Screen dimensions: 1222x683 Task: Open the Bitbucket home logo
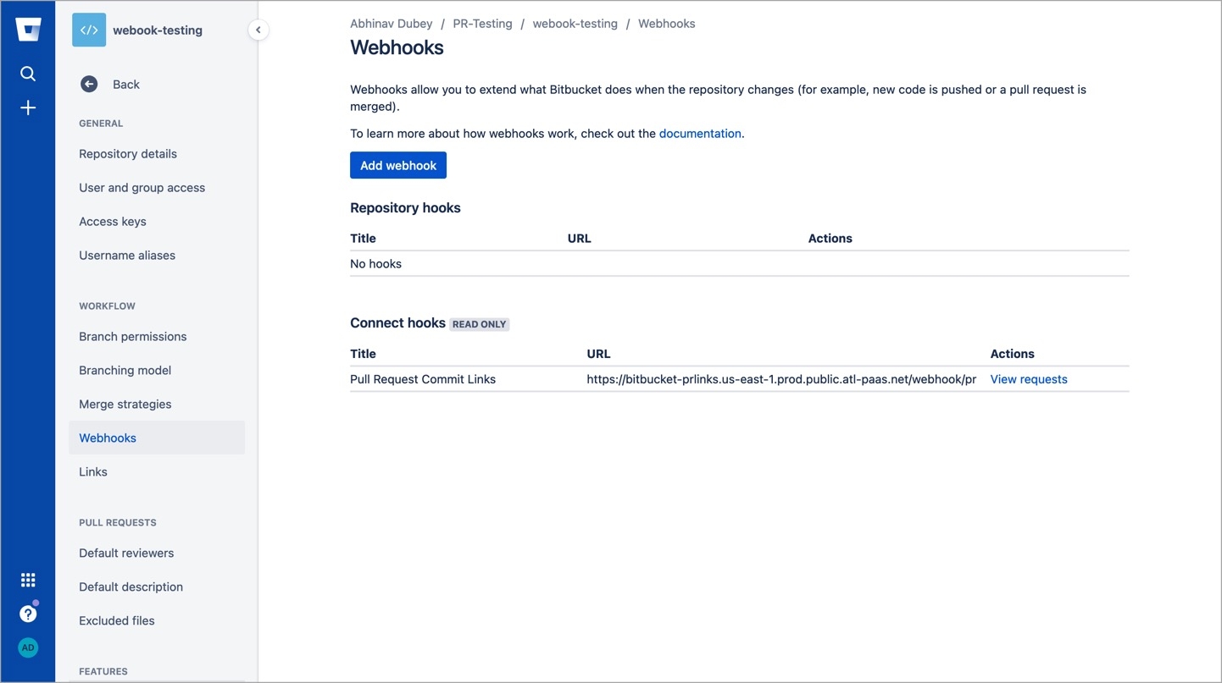click(x=28, y=30)
